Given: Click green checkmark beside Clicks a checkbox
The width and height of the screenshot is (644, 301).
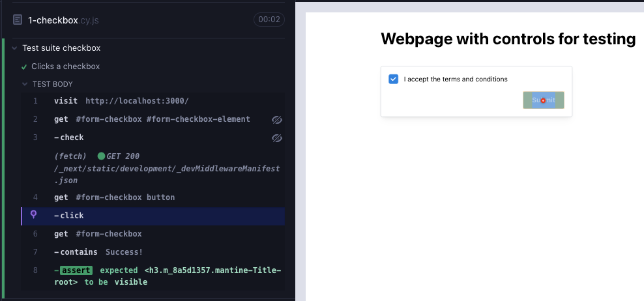Looking at the screenshot, I should coord(24,66).
